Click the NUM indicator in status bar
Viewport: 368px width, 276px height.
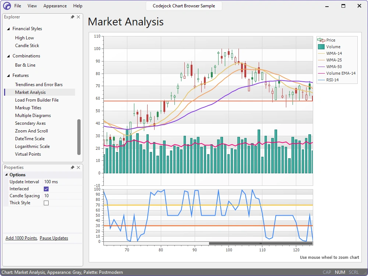click(340, 272)
